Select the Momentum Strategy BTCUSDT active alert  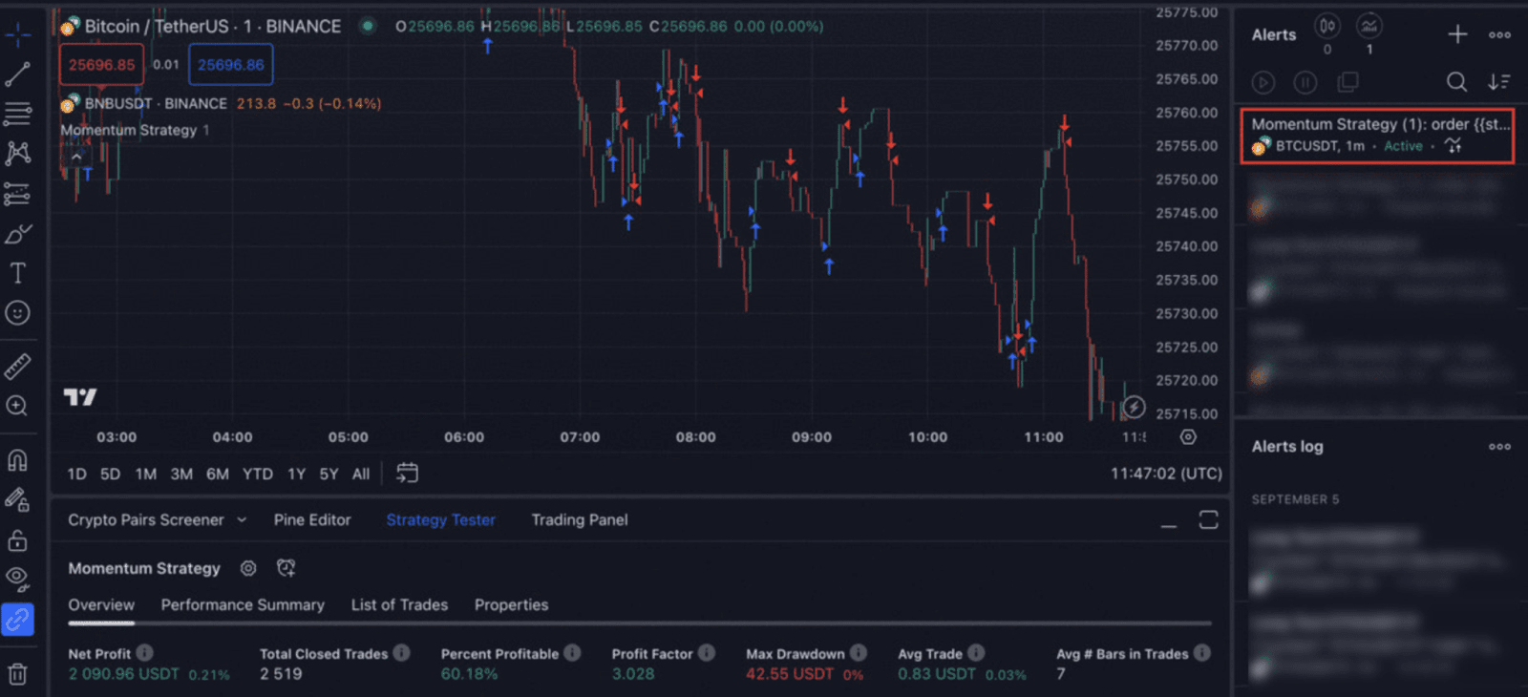1377,136
